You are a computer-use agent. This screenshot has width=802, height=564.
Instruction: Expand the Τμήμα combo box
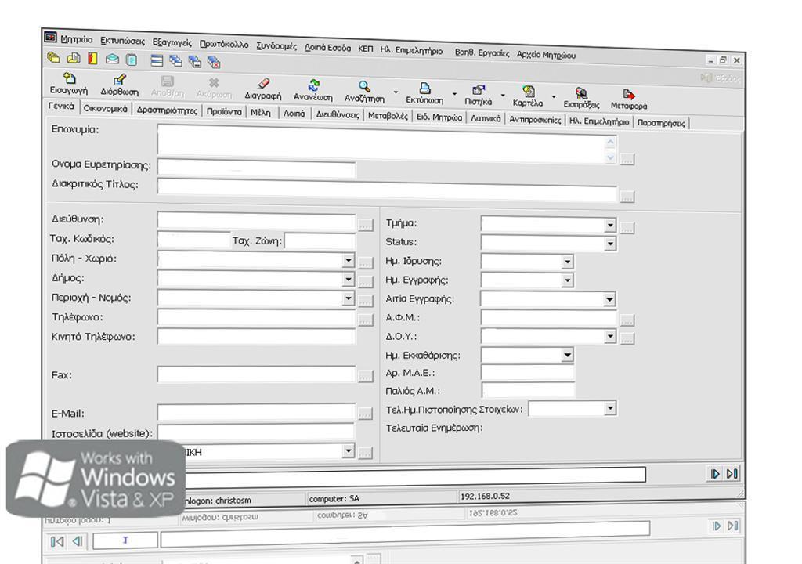pos(609,225)
